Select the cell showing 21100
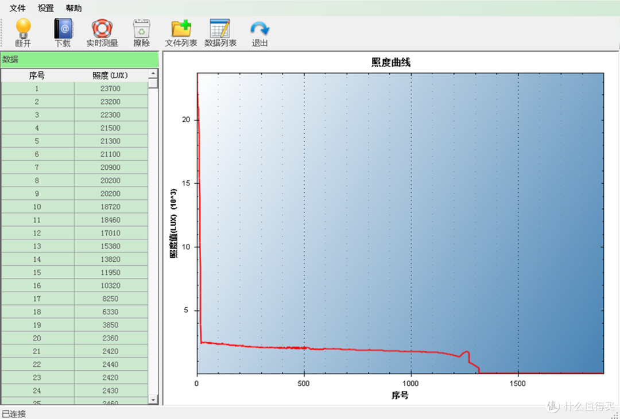 111,154
